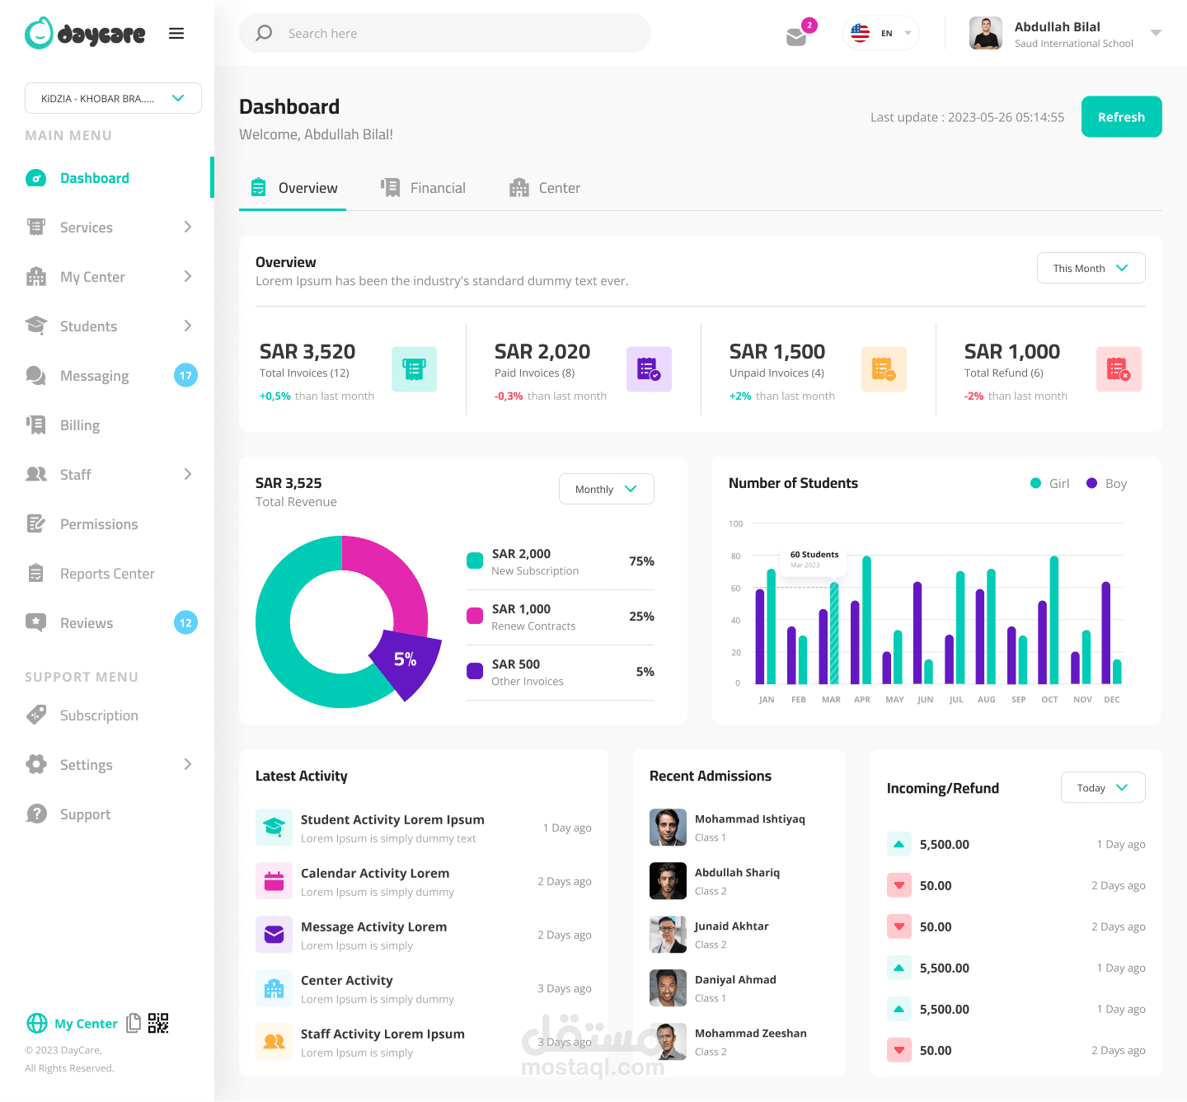
Task: Open the mail notifications envelope icon
Action: tap(796, 37)
